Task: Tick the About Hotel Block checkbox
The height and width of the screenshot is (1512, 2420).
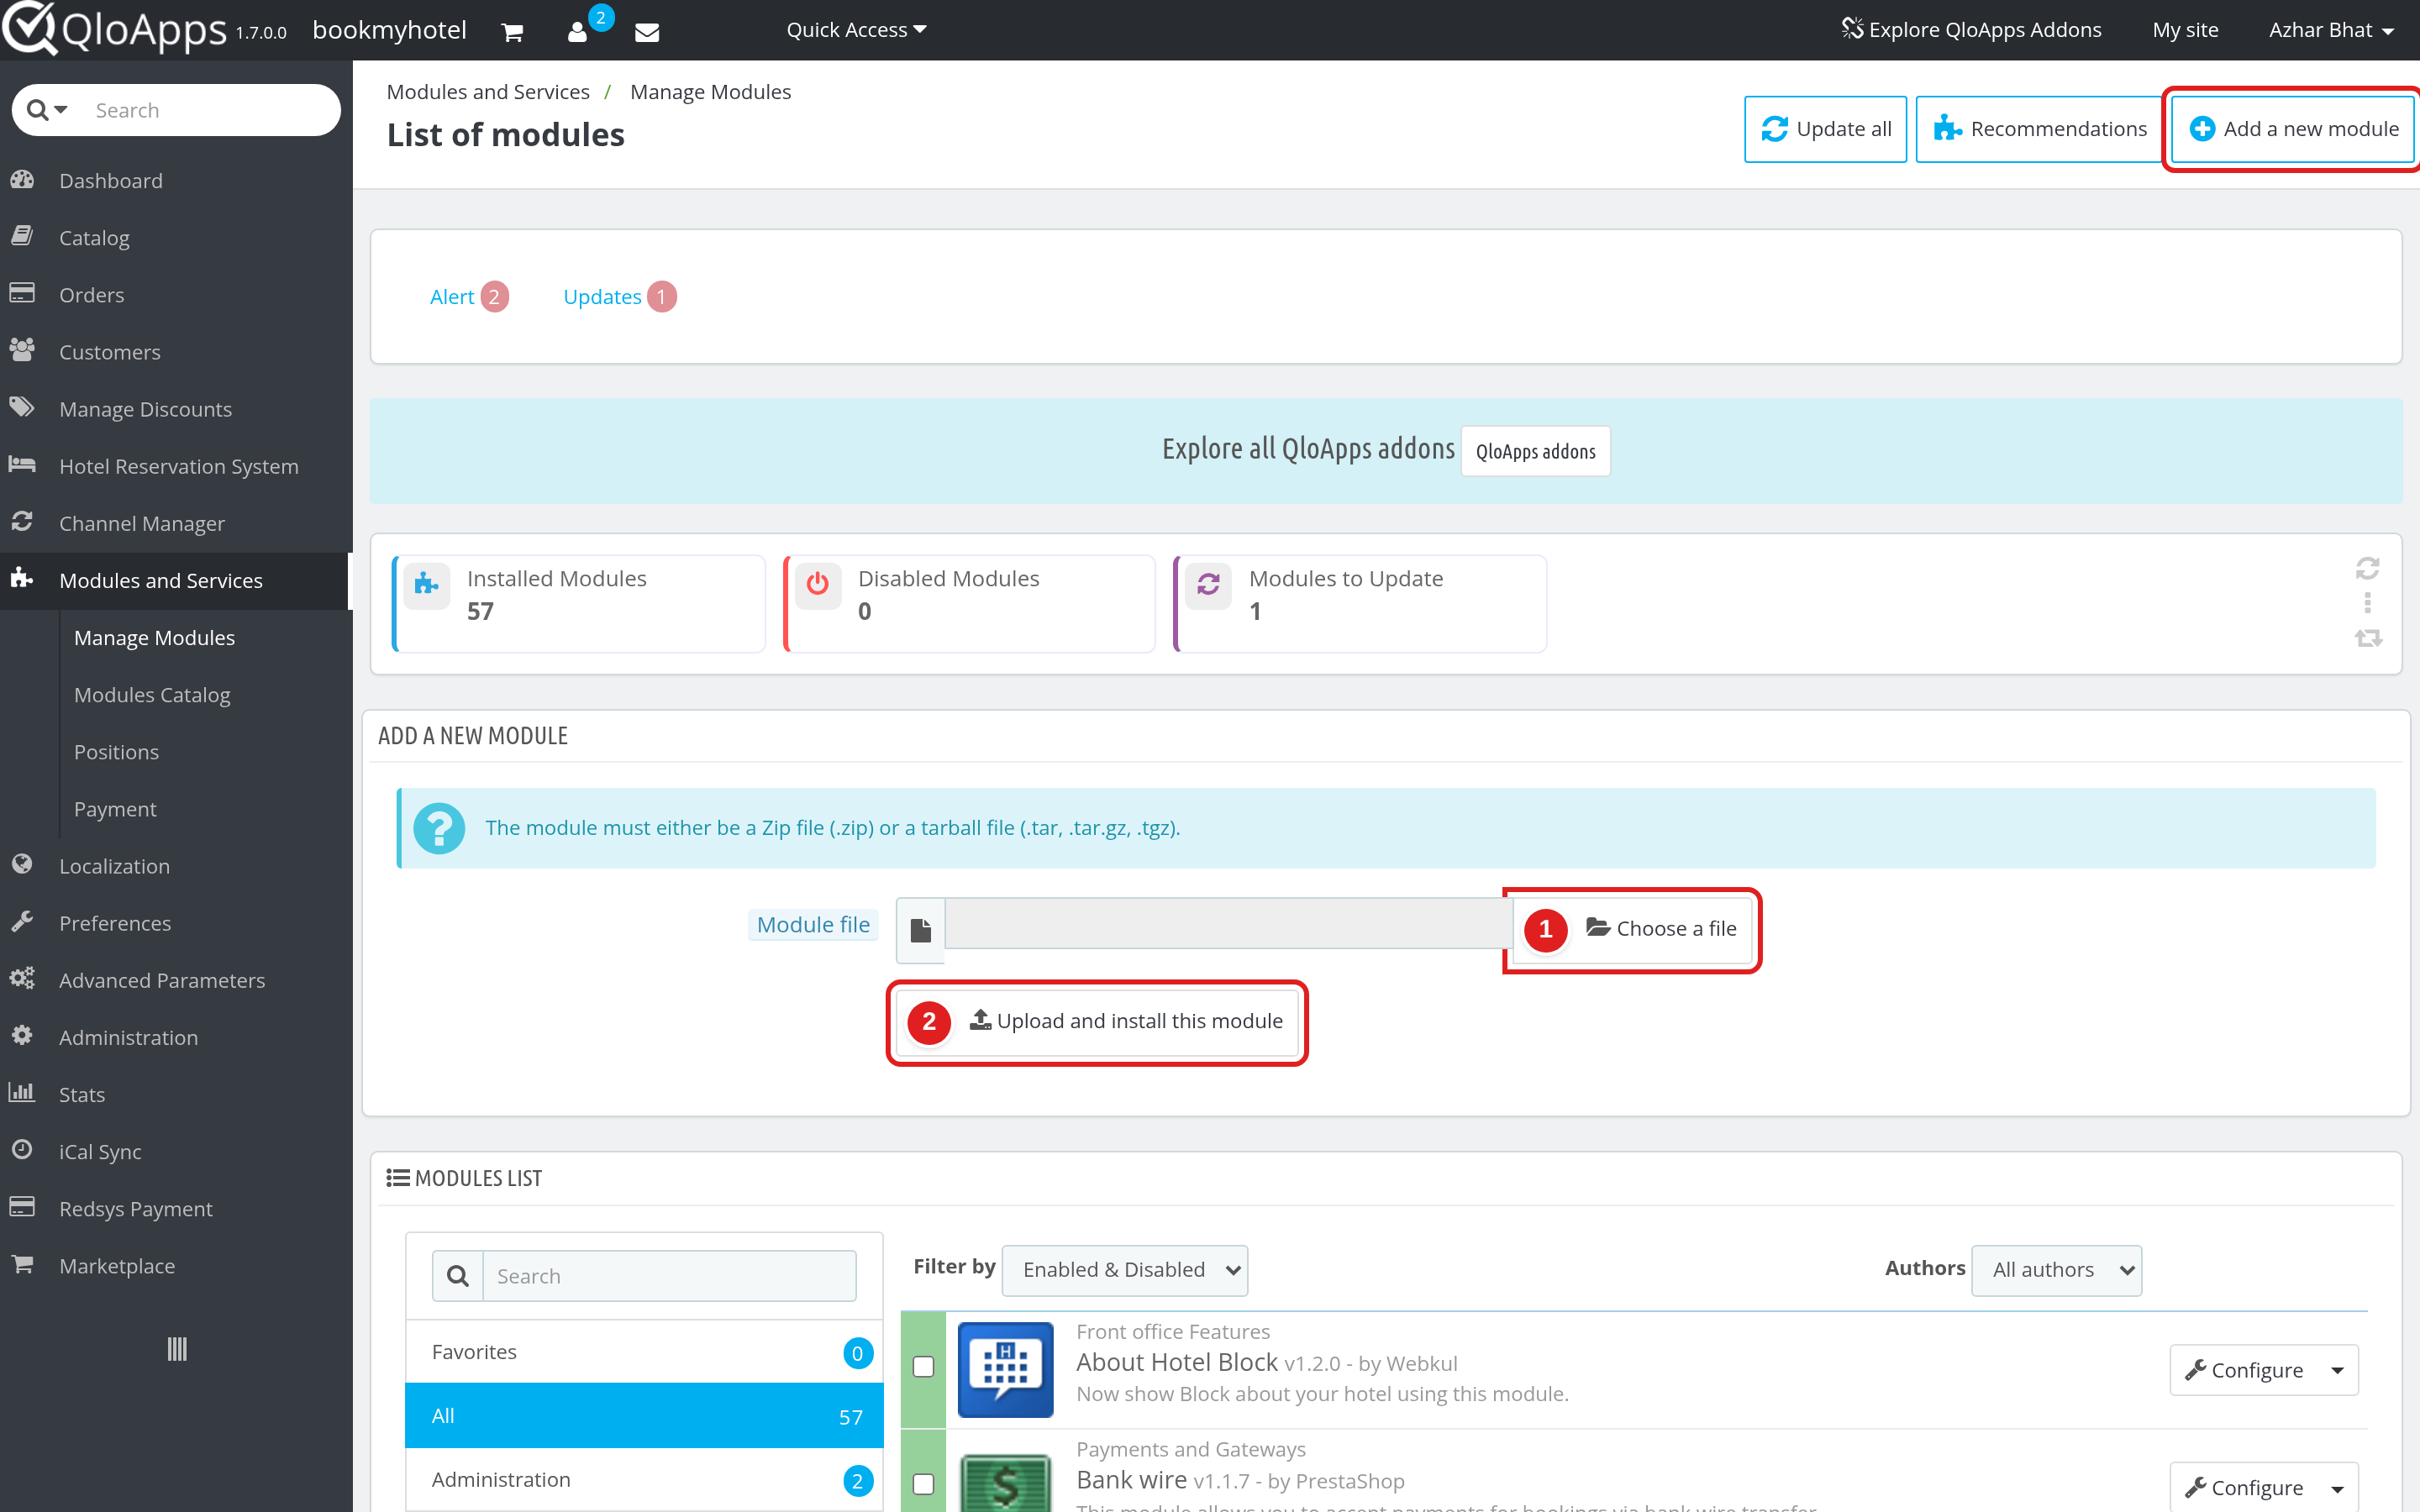Action: [x=924, y=1366]
